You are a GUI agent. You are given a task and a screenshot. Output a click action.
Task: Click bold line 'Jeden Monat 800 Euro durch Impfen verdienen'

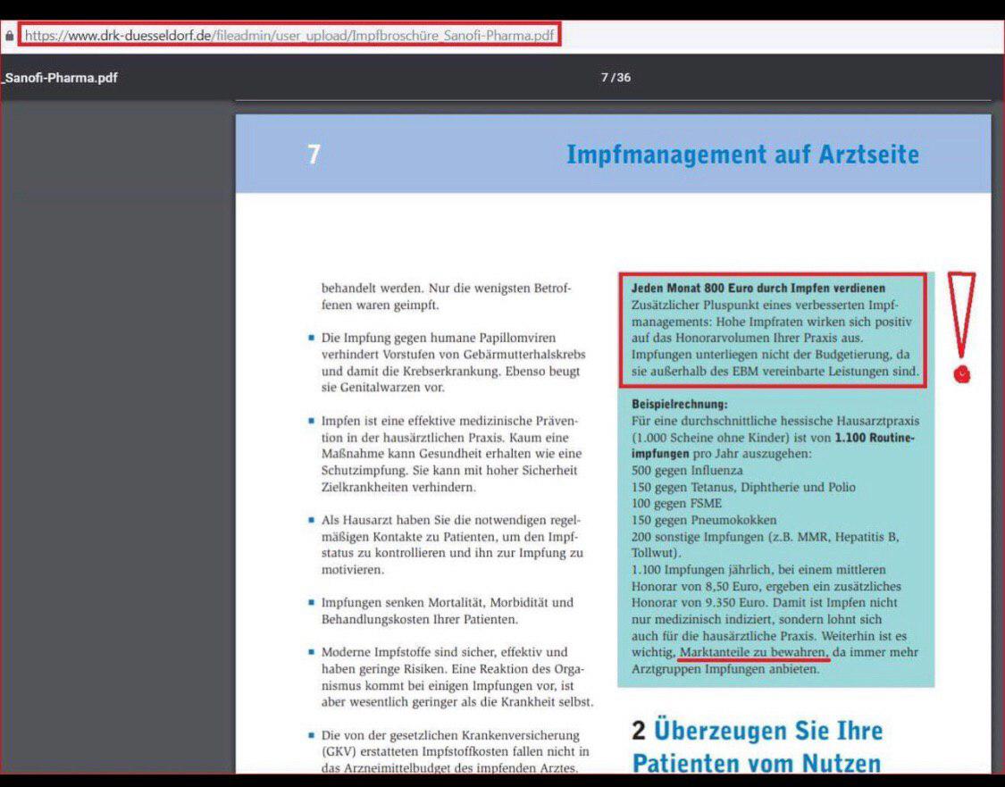click(758, 289)
